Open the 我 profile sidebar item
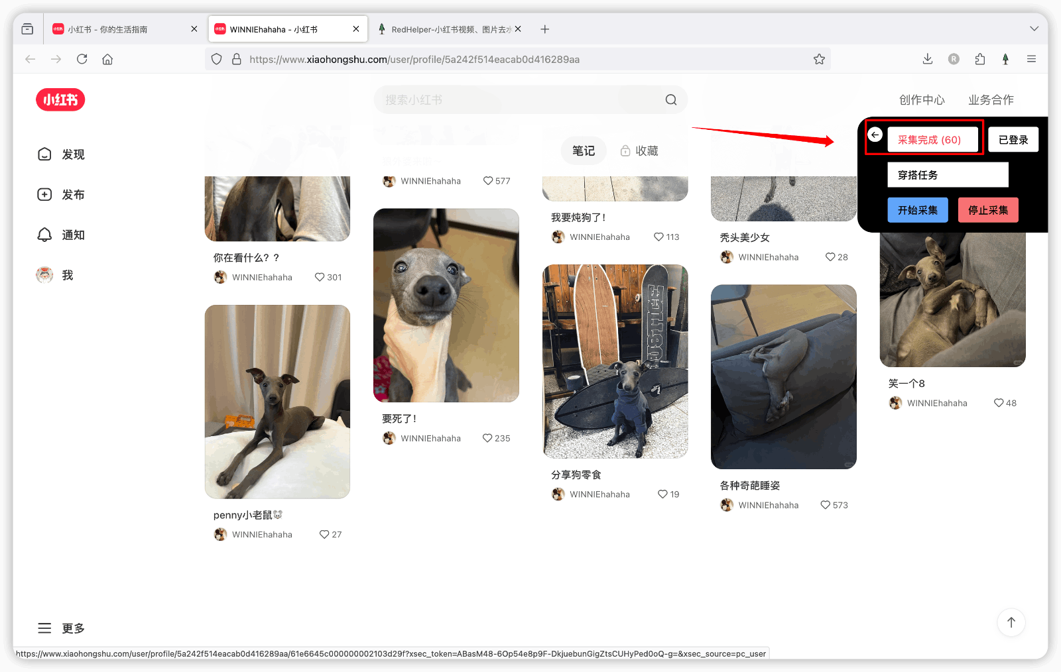Screen dimensions: 1061x672 point(55,275)
